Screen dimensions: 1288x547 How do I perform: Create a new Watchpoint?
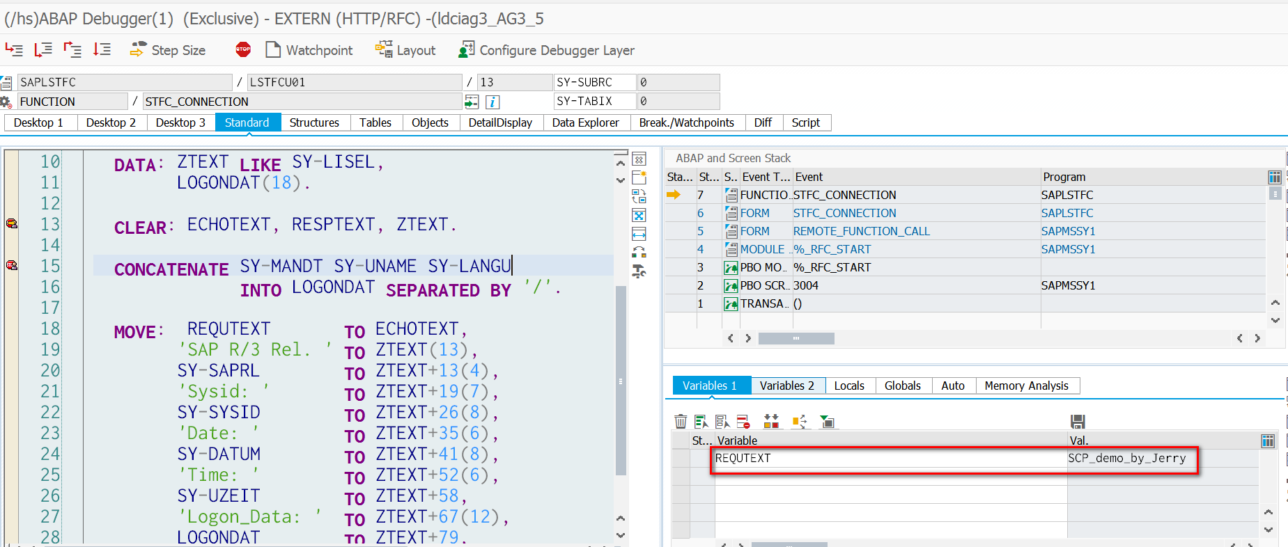(x=309, y=50)
